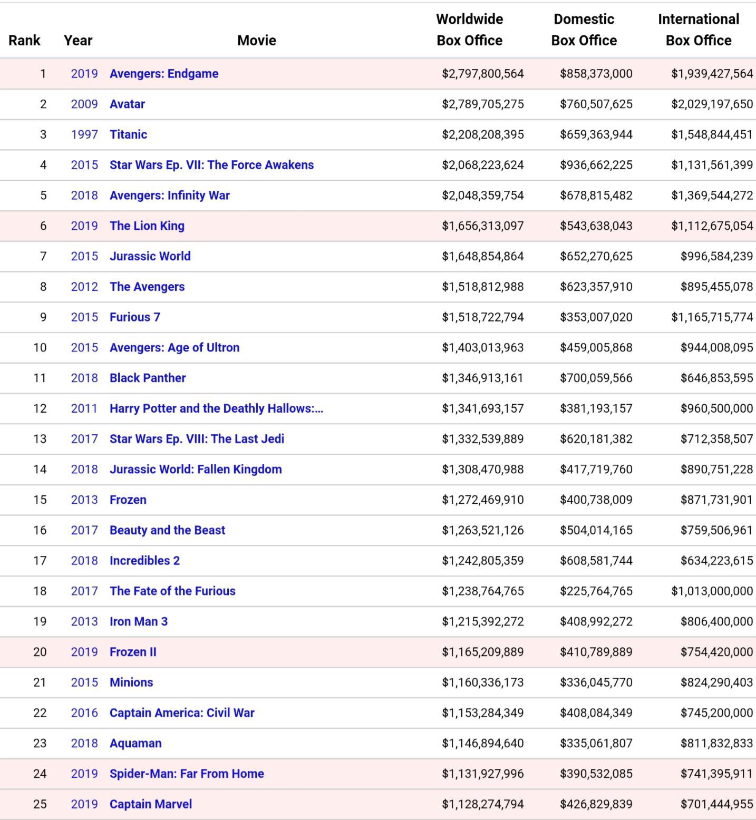Viewport: 756px width, 820px height.
Task: Open Spider-Man: Far From Home link
Action: point(187,774)
